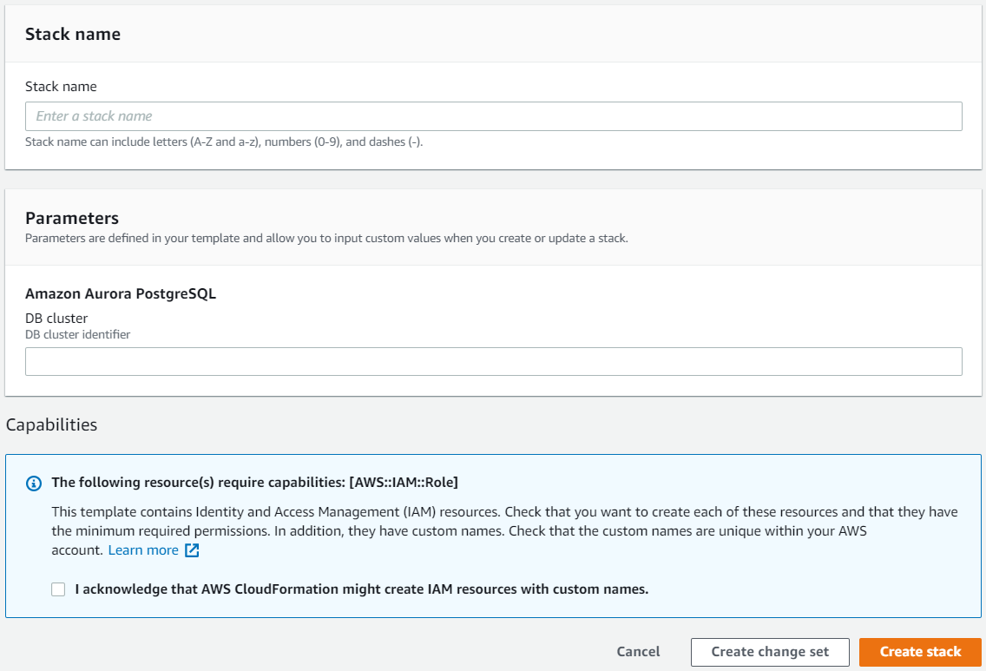Open the Learn more documentation link
This screenshot has height=671, width=986.
tap(142, 549)
